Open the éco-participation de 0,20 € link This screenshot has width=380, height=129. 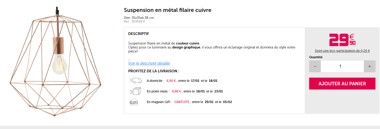342,51
